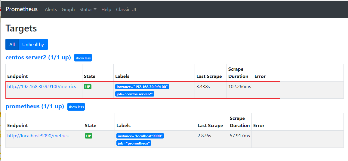
Task: Filter by Unhealthy targets
Action: (x=33, y=44)
